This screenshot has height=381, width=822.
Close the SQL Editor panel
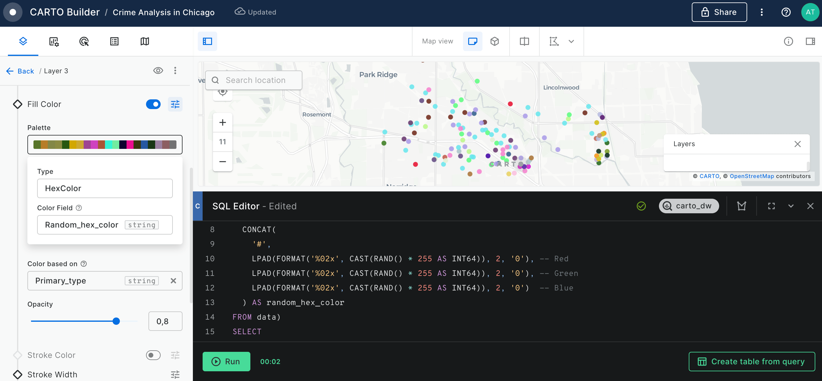[x=810, y=206]
